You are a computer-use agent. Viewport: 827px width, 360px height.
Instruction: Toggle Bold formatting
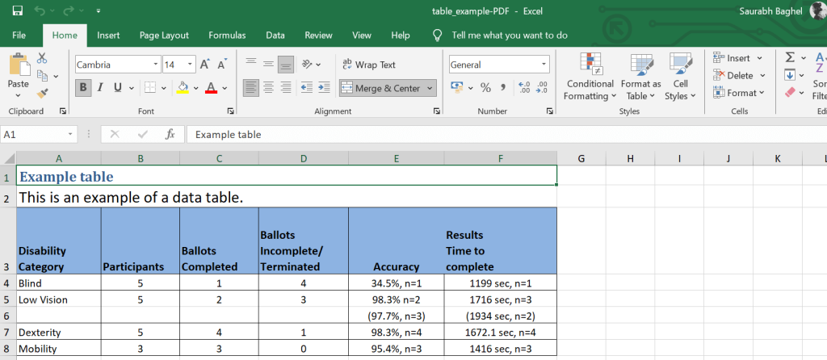tap(83, 87)
